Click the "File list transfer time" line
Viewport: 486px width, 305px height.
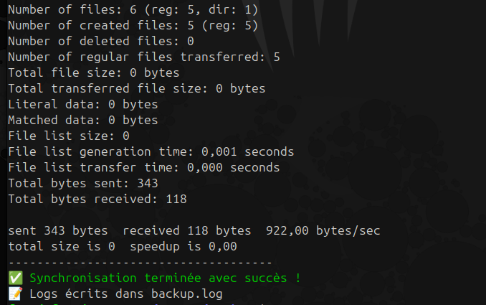[x=143, y=167]
